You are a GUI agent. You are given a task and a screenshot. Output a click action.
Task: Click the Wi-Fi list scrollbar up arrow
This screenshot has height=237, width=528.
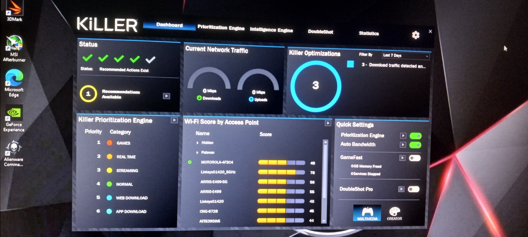click(325, 142)
